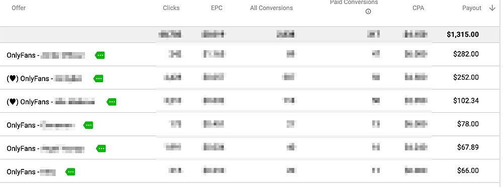Image resolution: width=503 pixels, height=187 pixels.
Task: Sort by All Conversions column
Action: point(272,8)
